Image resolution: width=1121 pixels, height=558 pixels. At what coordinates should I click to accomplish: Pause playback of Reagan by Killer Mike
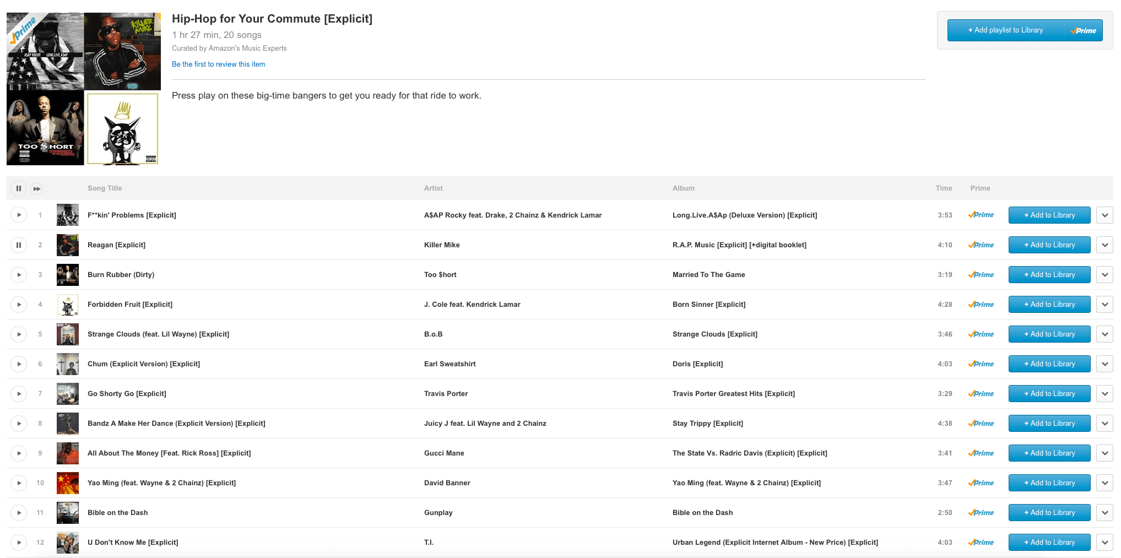point(18,245)
